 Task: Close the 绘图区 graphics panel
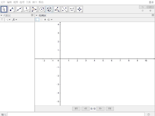tap(153, 15)
